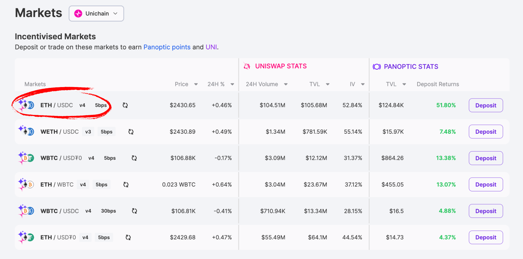The height and width of the screenshot is (259, 523).
Task: Click the WETH / USDC token pair icon
Action: pos(26,131)
